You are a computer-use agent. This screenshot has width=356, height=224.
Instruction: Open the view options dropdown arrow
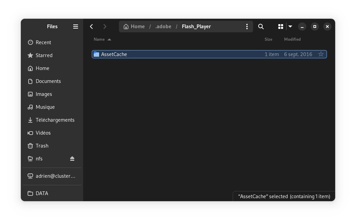tap(290, 27)
